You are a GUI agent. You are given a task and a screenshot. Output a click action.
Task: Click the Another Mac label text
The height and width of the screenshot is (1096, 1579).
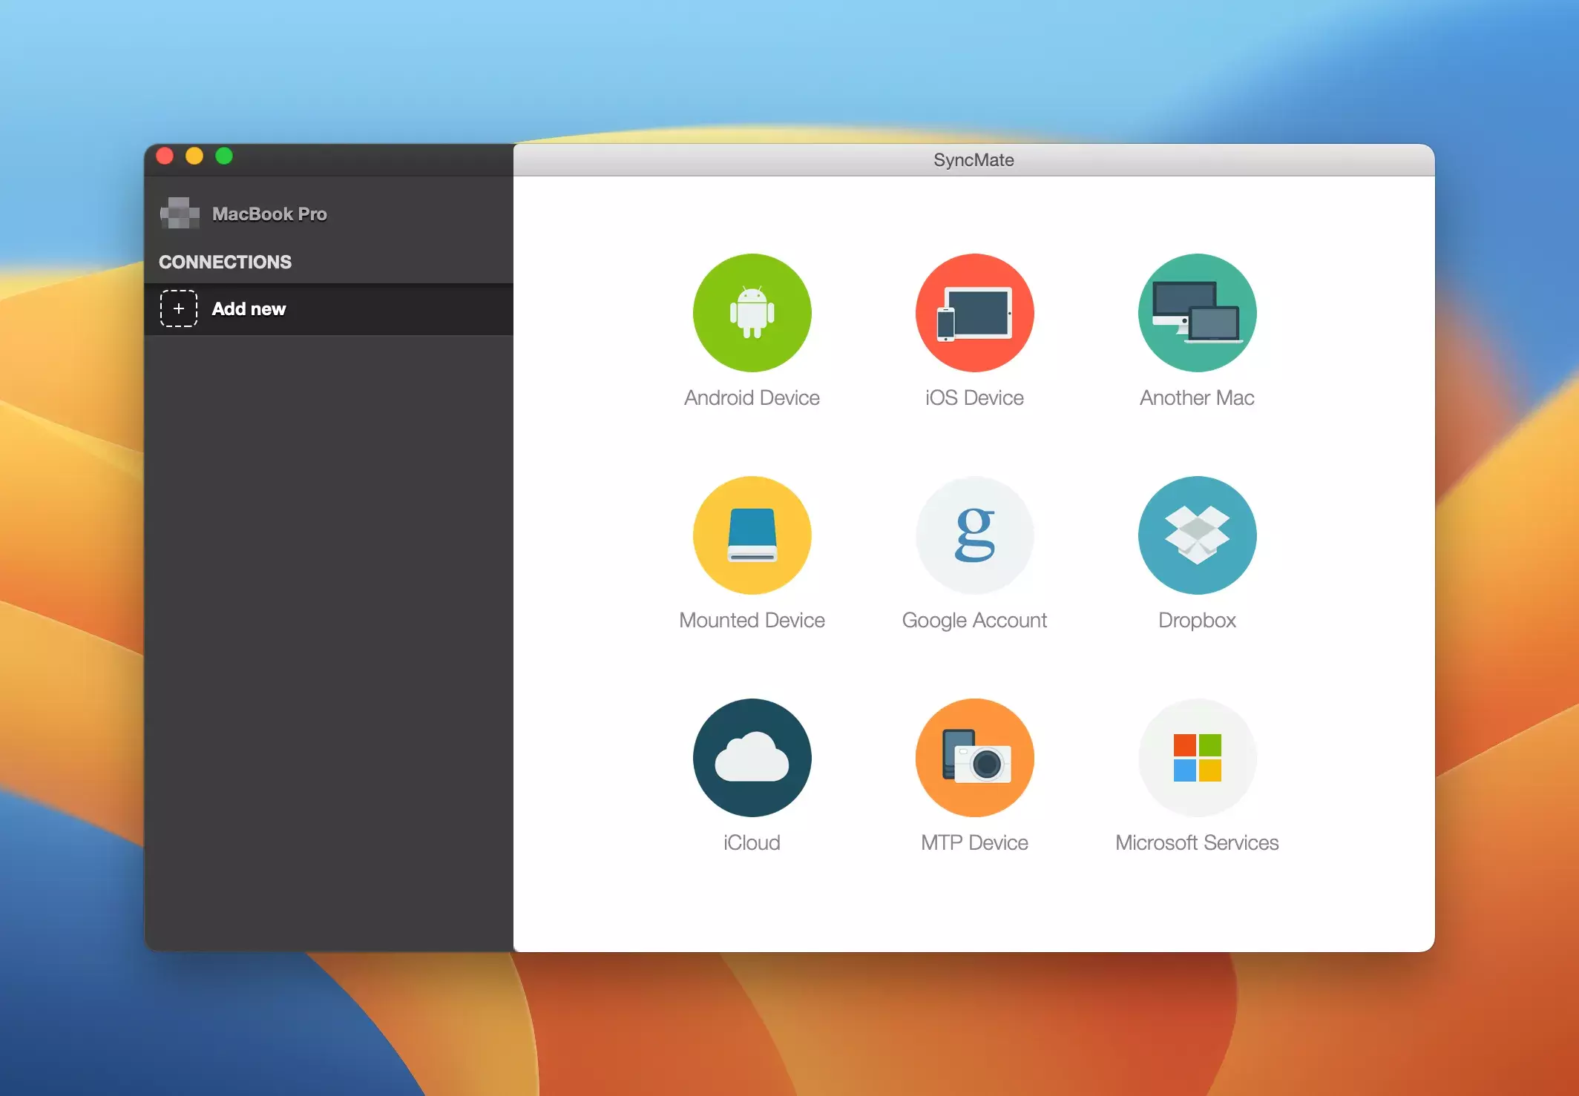[x=1197, y=398]
